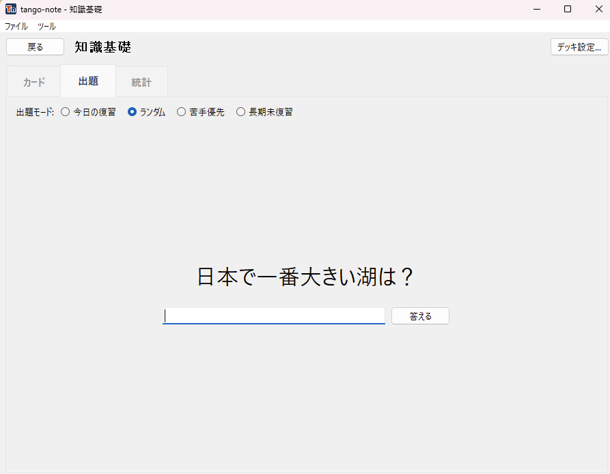The width and height of the screenshot is (610, 474).
Task: Choose 長期未復習 quiz mode
Action: 264,112
